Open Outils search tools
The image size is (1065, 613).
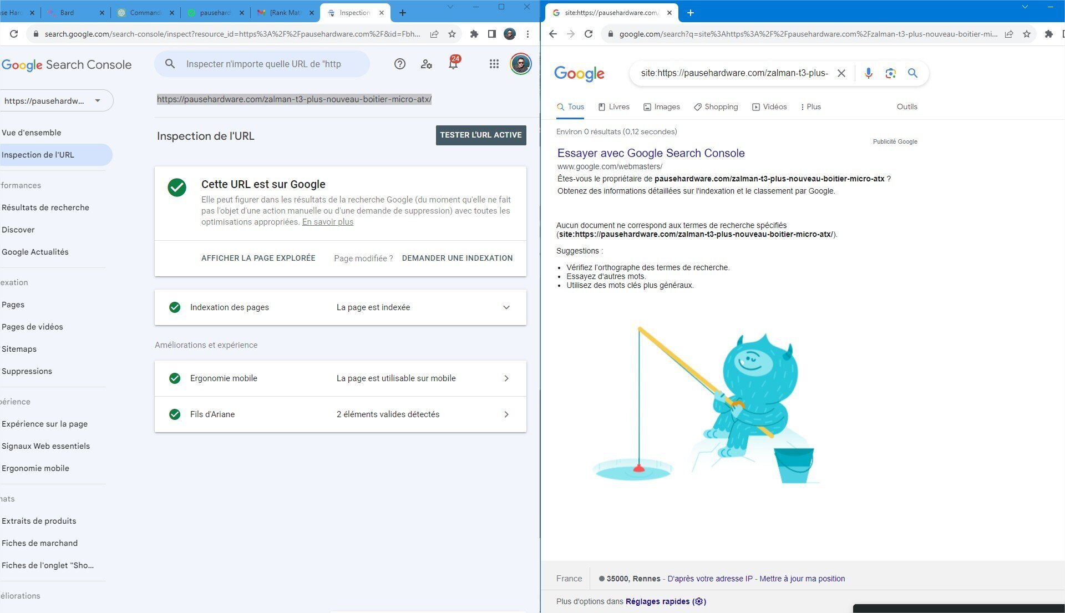(x=906, y=107)
